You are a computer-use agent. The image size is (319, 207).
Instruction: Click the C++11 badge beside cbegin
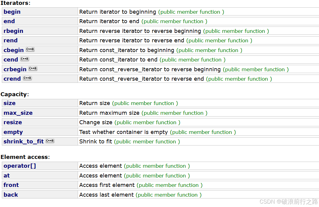[30, 49]
